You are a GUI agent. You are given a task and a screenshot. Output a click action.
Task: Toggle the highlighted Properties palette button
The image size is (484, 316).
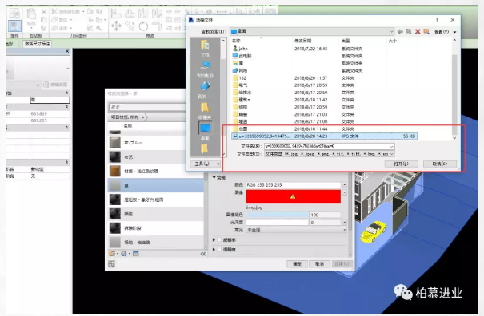tap(14, 26)
